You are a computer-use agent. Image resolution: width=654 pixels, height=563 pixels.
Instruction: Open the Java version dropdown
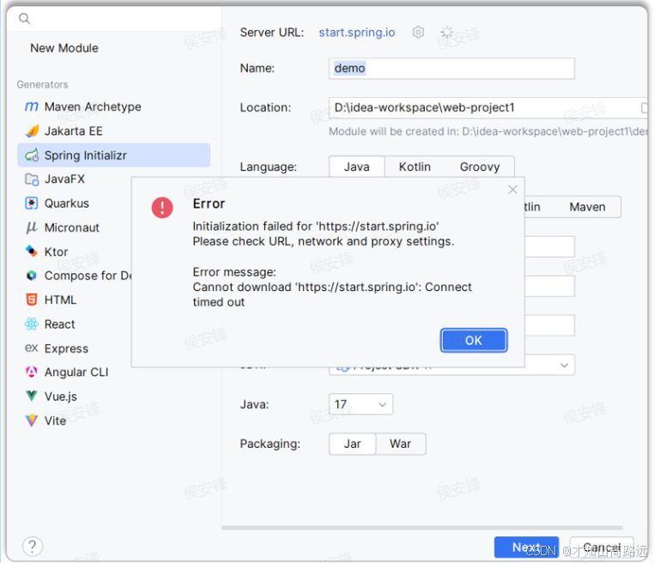[x=360, y=404]
